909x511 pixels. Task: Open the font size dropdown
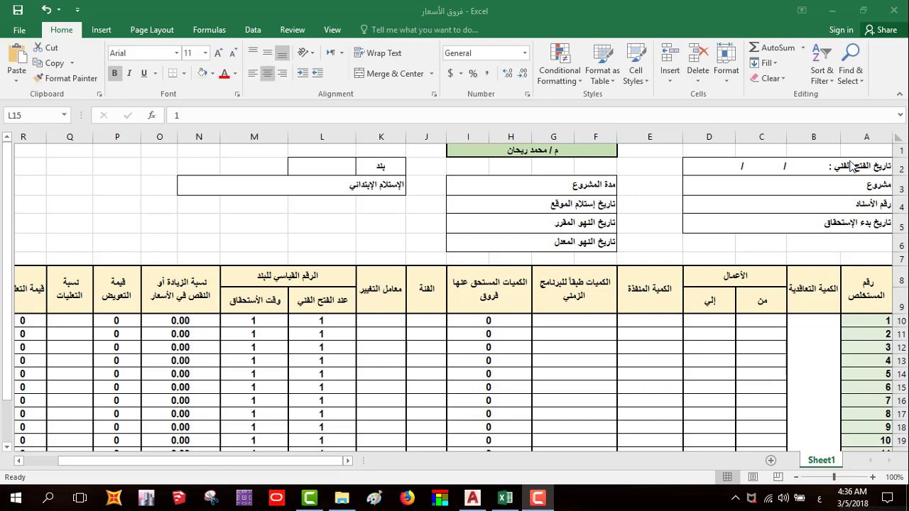point(205,53)
